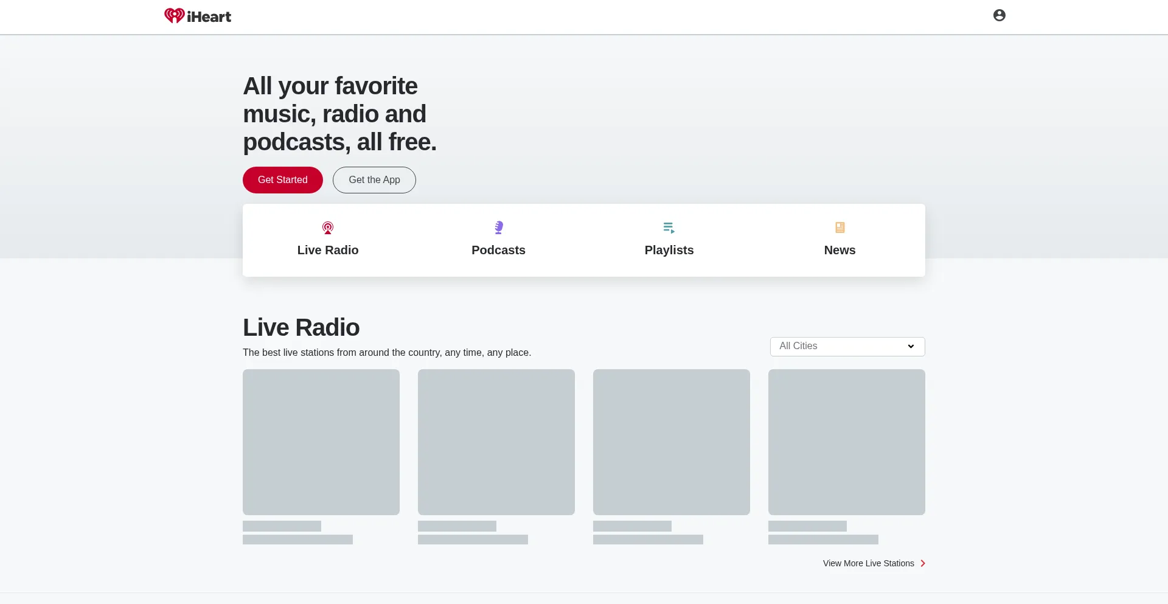Click the fourth live station thumbnail

[x=847, y=442]
